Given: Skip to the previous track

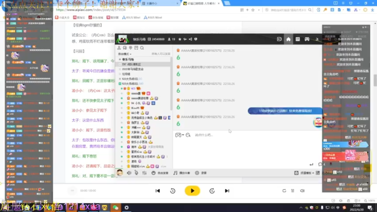Looking at the screenshot, I should pos(158,191).
